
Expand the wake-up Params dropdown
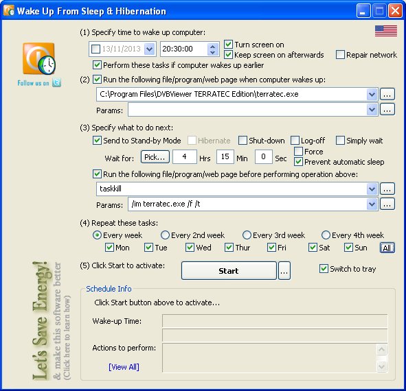[372, 110]
